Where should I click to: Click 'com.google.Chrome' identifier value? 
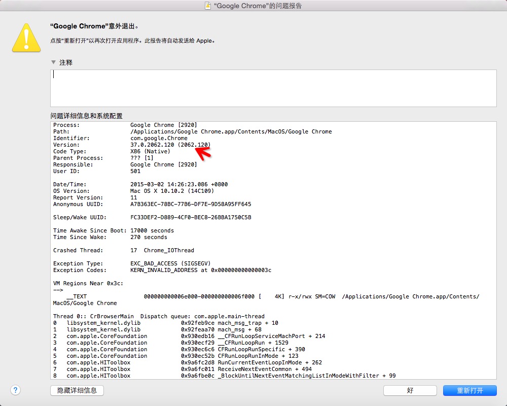pyautogui.click(x=159, y=138)
